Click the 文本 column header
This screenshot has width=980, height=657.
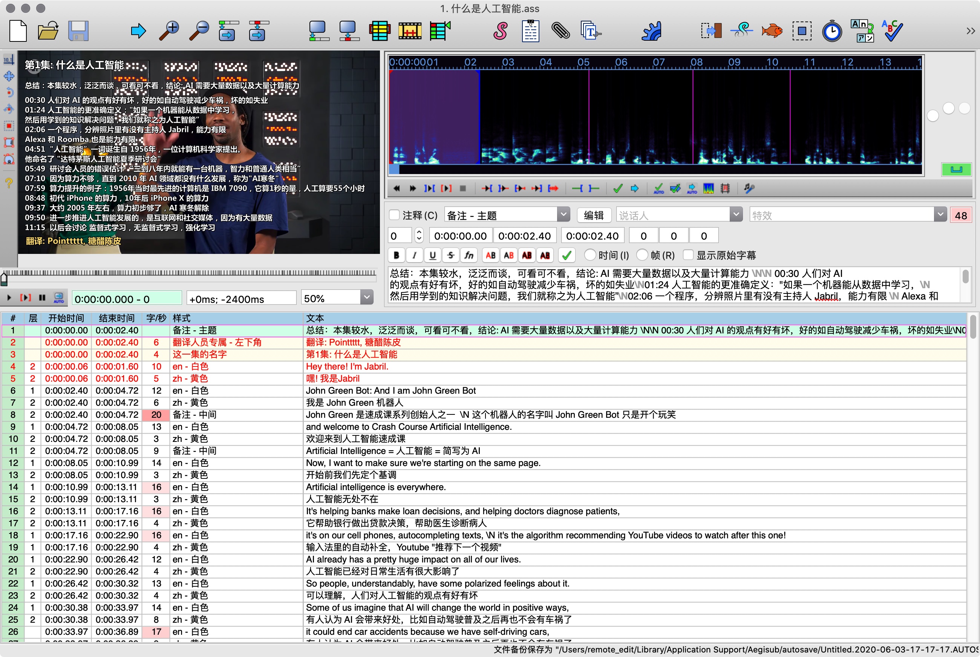[635, 318]
